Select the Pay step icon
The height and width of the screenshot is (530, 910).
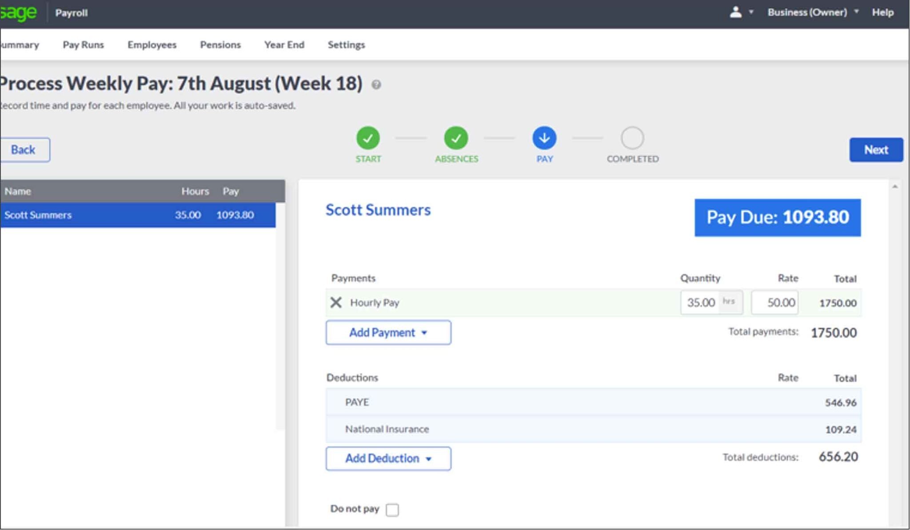pyautogui.click(x=544, y=138)
